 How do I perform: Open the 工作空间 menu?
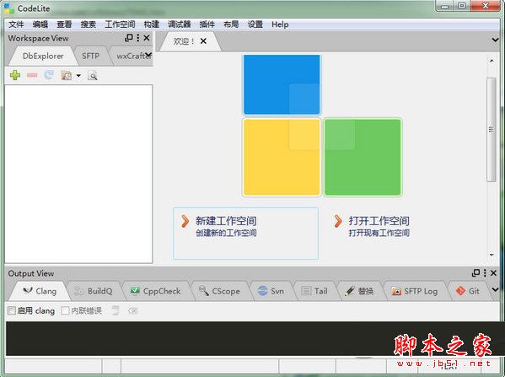[120, 24]
